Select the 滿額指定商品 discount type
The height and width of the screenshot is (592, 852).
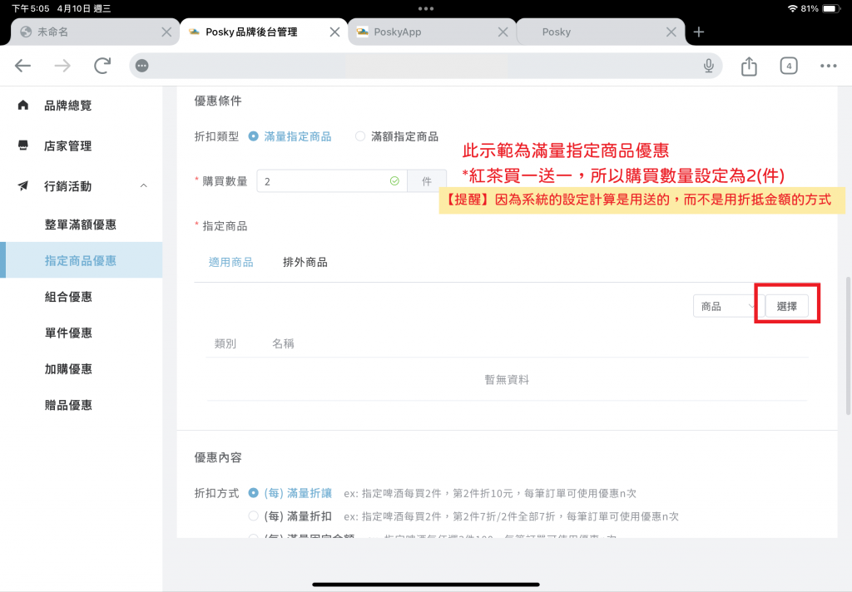(x=397, y=136)
